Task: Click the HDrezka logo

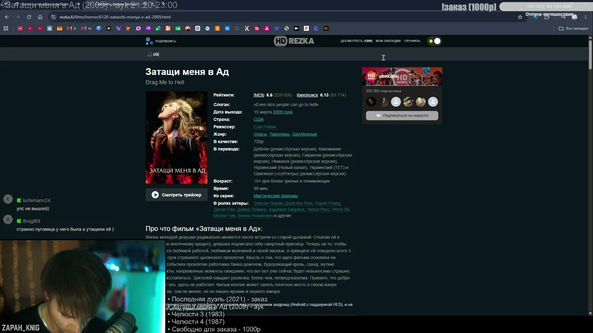Action: pos(294,41)
